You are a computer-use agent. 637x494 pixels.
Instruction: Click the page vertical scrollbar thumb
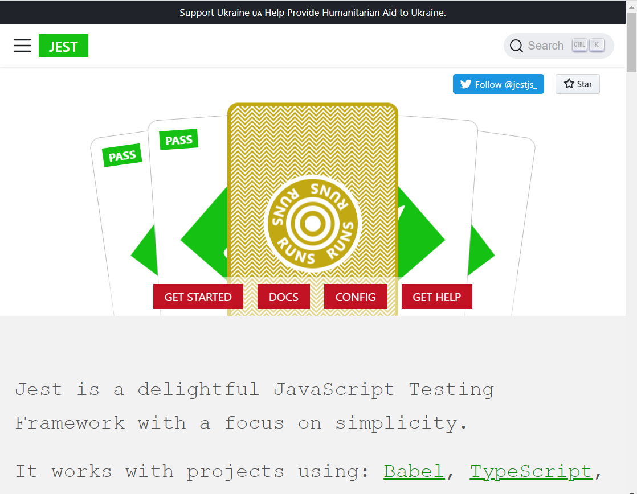click(631, 43)
